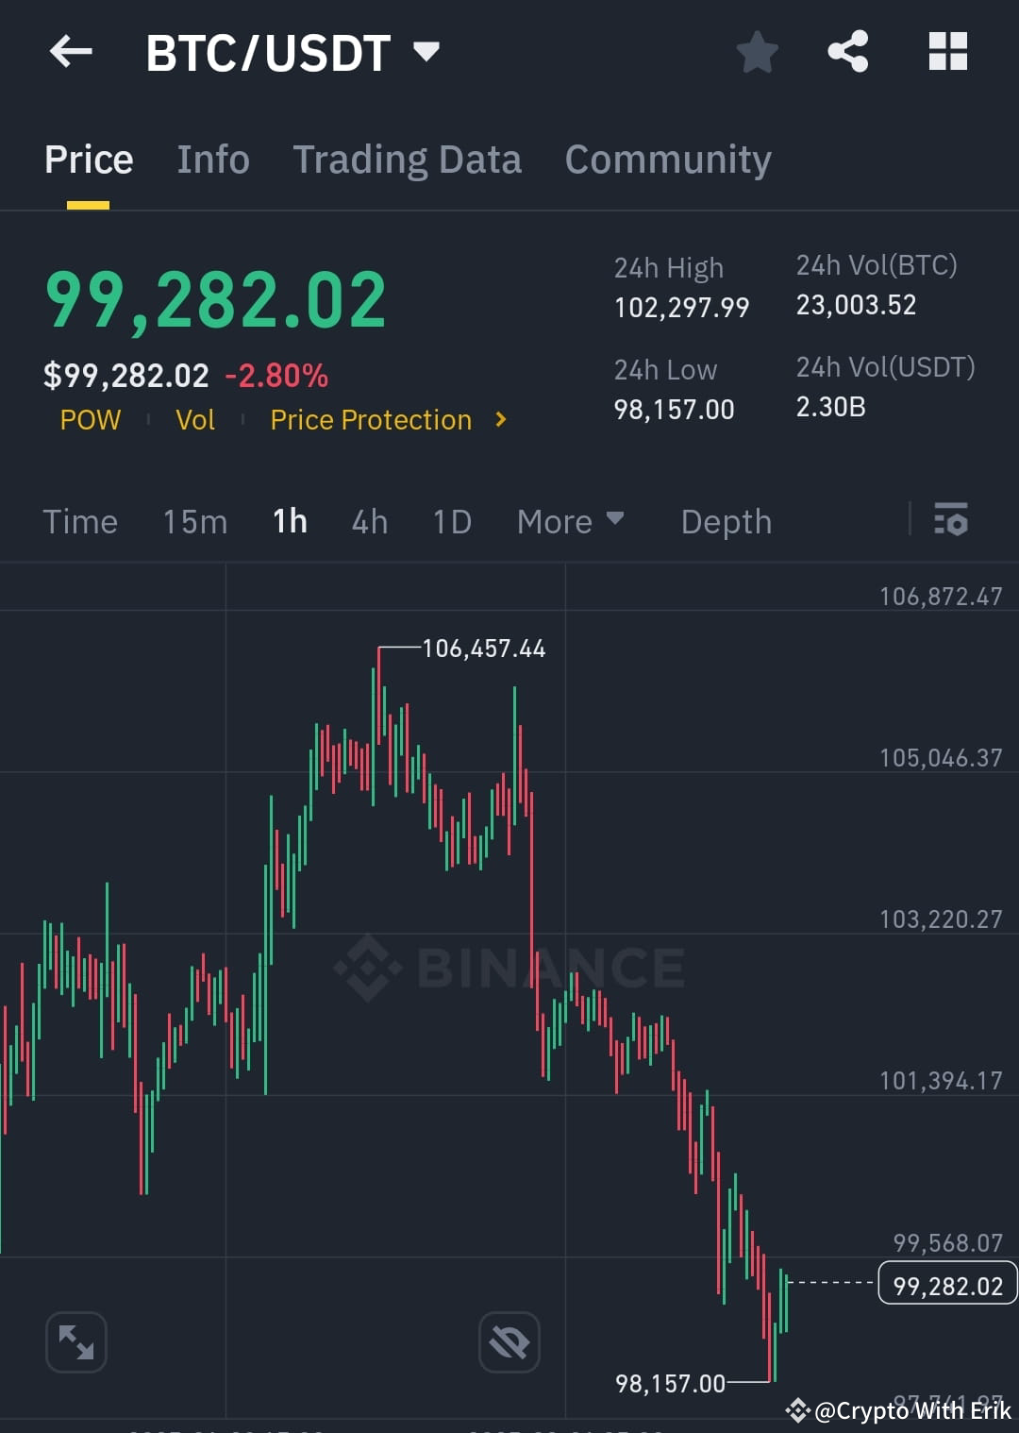Select the Depth view option
This screenshot has height=1433, width=1019.
(726, 520)
